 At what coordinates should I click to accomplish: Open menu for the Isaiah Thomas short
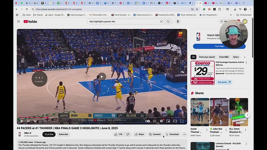pos(207,130)
